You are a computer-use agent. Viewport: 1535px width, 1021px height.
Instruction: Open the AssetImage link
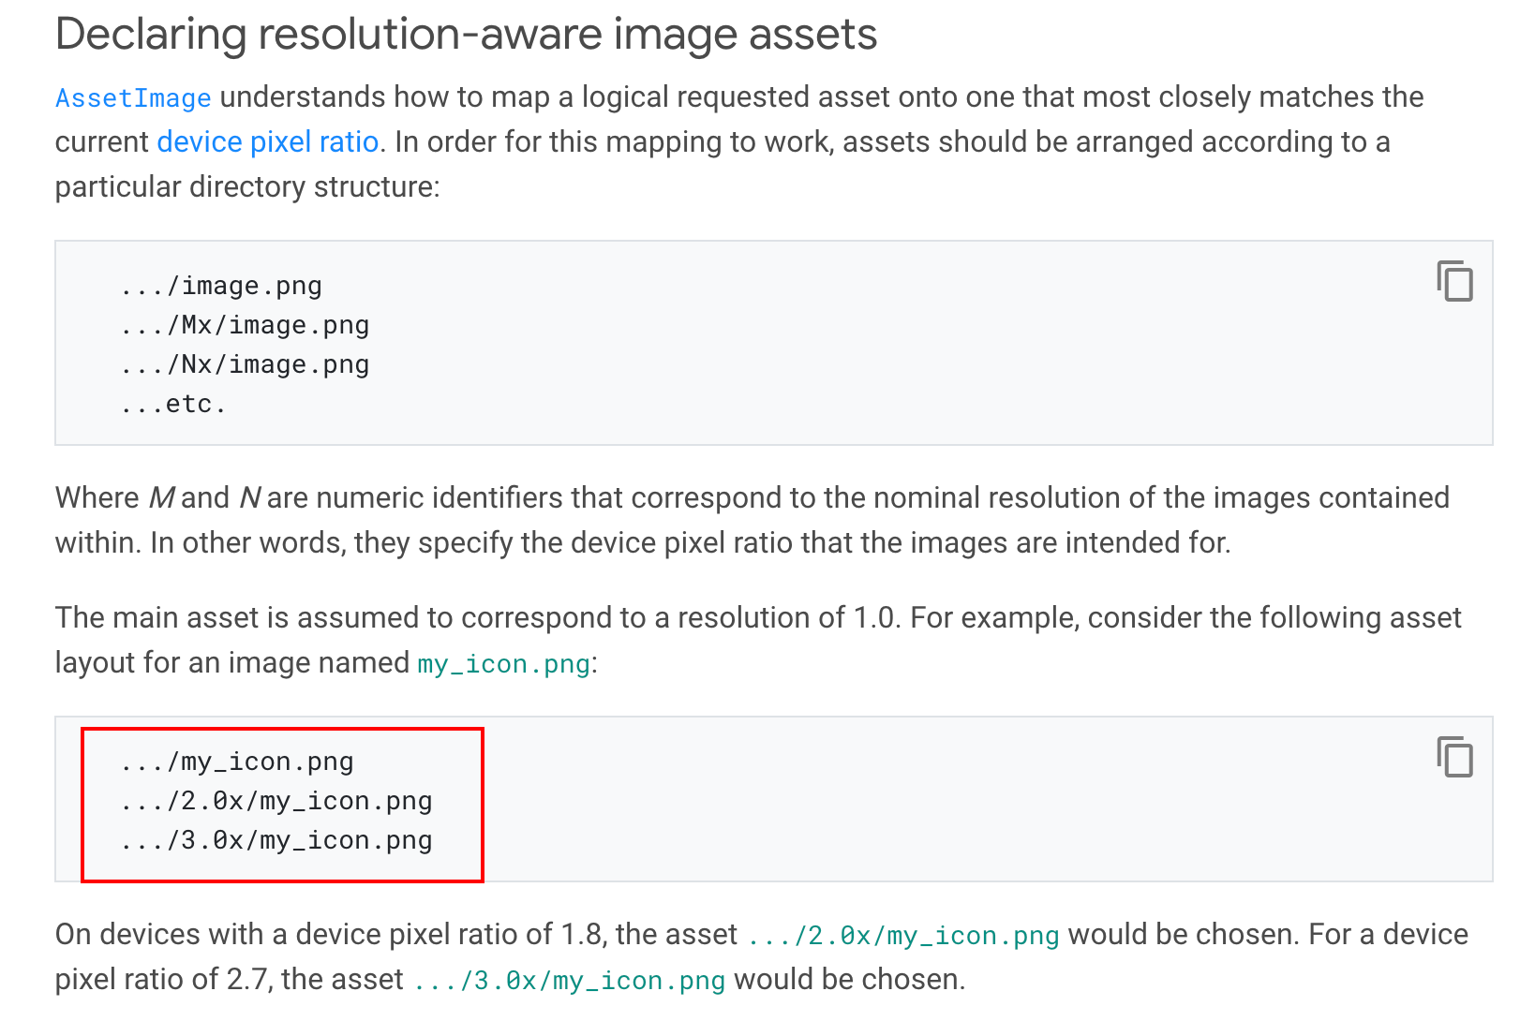click(133, 97)
